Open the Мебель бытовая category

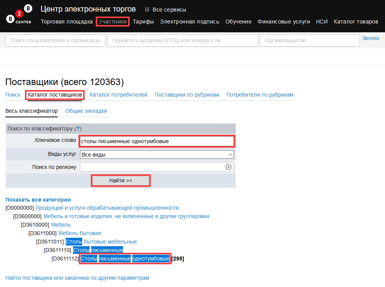[x=80, y=233]
